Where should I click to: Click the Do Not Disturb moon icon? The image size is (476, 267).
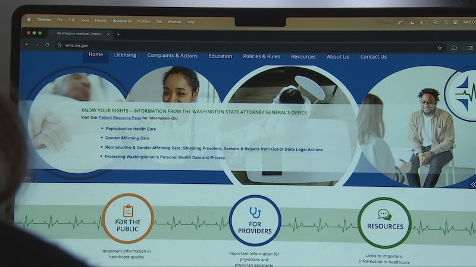coord(412,23)
